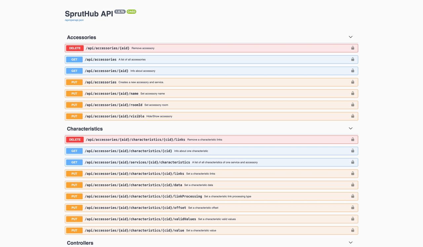Collapse the Controllers section chevron

pyautogui.click(x=351, y=243)
